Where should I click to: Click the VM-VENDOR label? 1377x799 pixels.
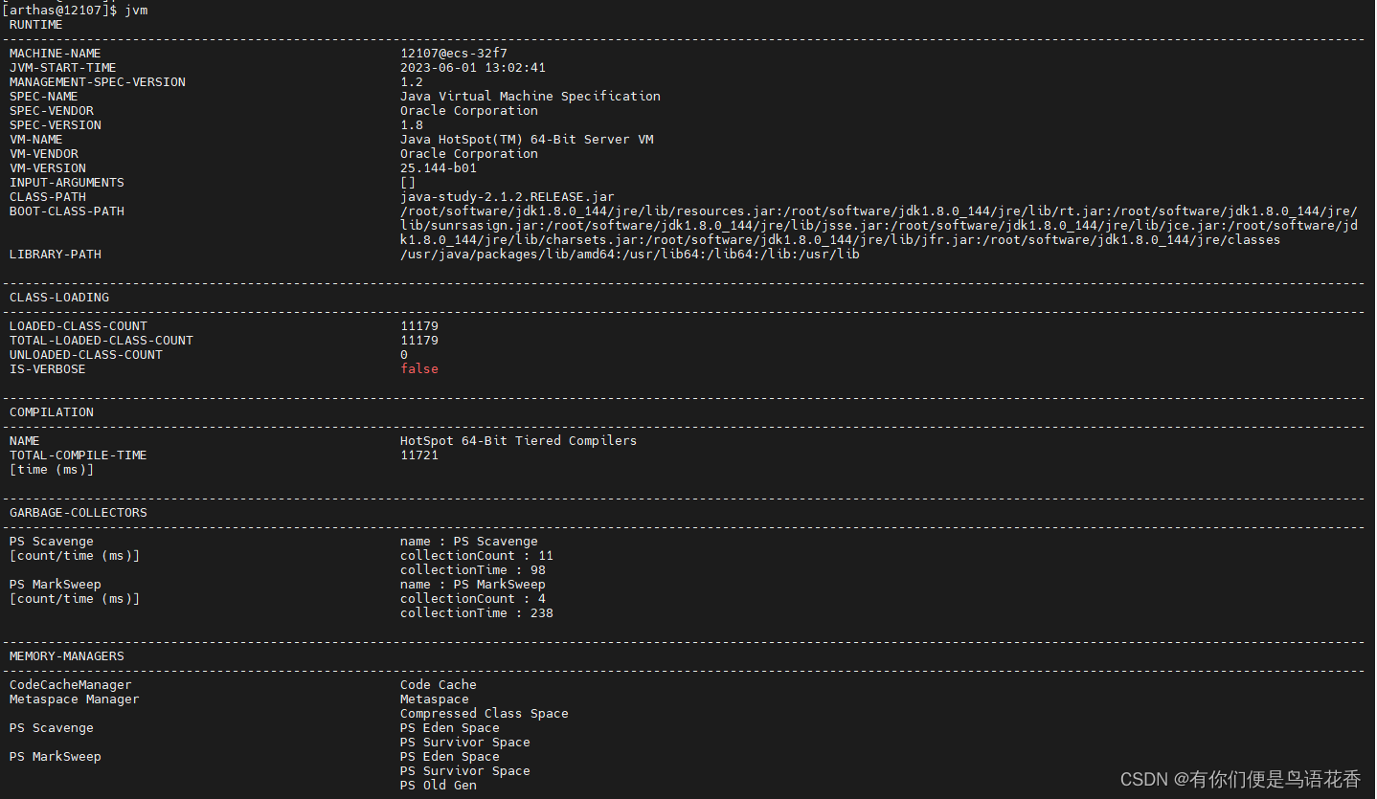[44, 154]
